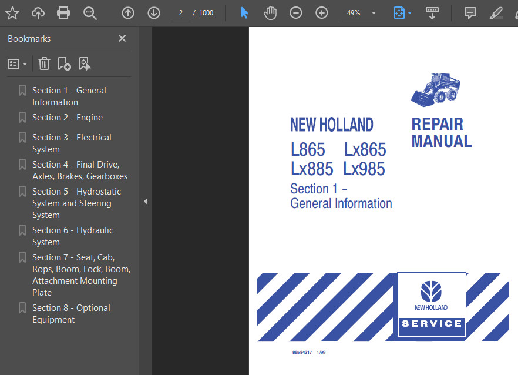Expand the page fit options arrow
518x375 pixels.
[x=410, y=14]
